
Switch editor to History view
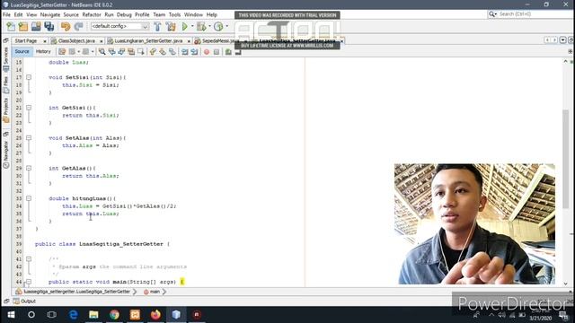43,52
